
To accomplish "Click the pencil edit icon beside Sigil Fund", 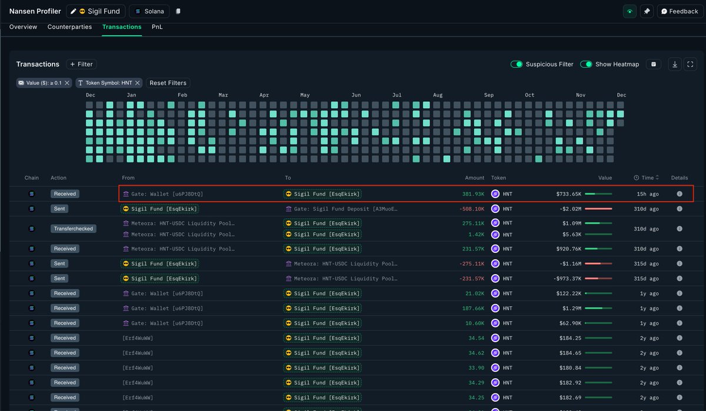I will 73,11.
